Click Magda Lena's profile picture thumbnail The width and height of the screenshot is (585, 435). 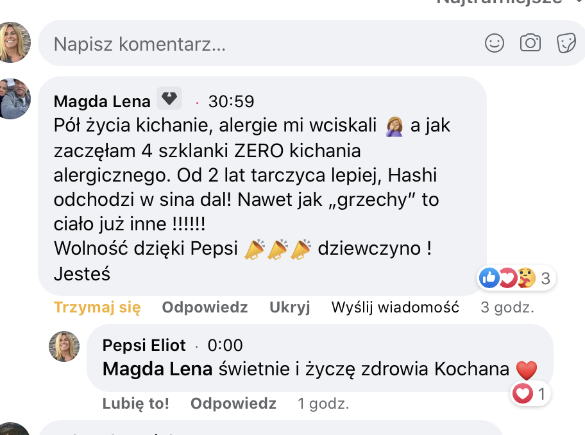[15, 99]
